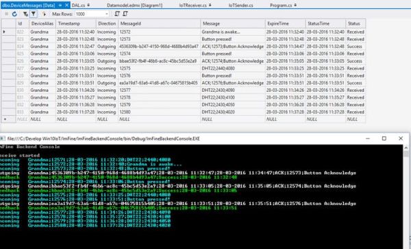Click the console scrollbar up arrow
411x249 pixels.
(x=406, y=147)
